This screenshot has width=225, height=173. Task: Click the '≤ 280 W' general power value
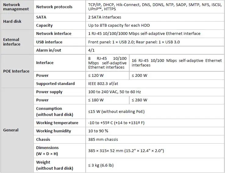(x=139, y=100)
